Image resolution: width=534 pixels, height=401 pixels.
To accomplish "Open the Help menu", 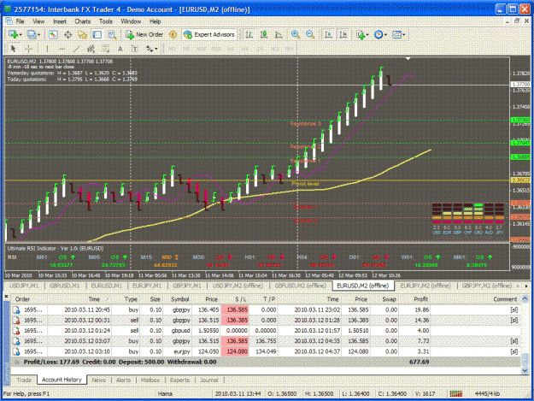I will [155, 21].
